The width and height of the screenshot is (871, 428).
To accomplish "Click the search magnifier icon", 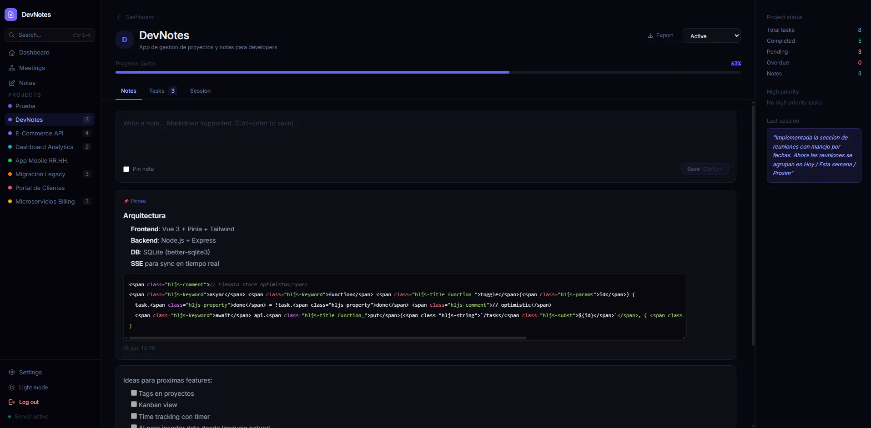I will (x=12, y=35).
